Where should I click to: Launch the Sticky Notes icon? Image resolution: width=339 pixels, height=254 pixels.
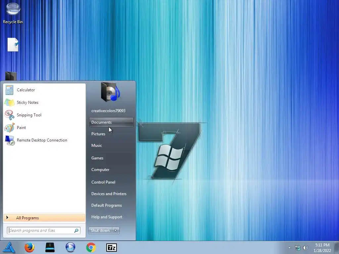(x=9, y=103)
